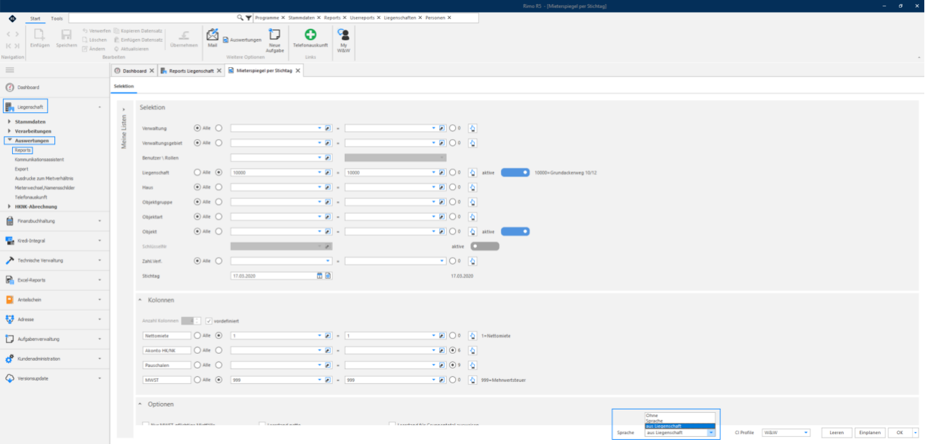925x444 pixels.
Task: Open Finanzbuchhaltung module in sidebar
Action: (x=35, y=221)
